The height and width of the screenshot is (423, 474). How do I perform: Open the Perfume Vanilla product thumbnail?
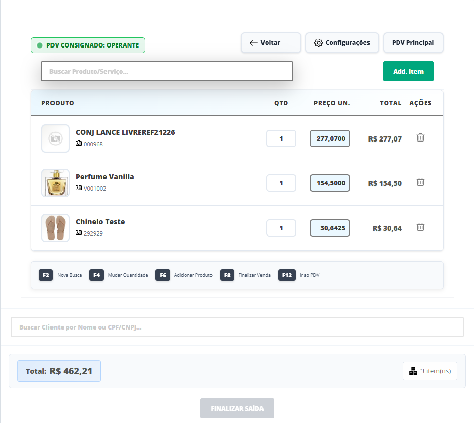[x=56, y=183]
